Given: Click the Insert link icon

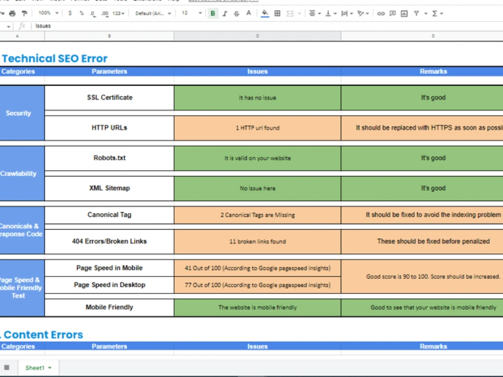Looking at the screenshot, I should 381,14.
